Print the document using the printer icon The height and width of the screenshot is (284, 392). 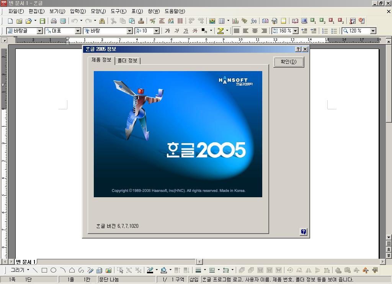[x=54, y=21]
